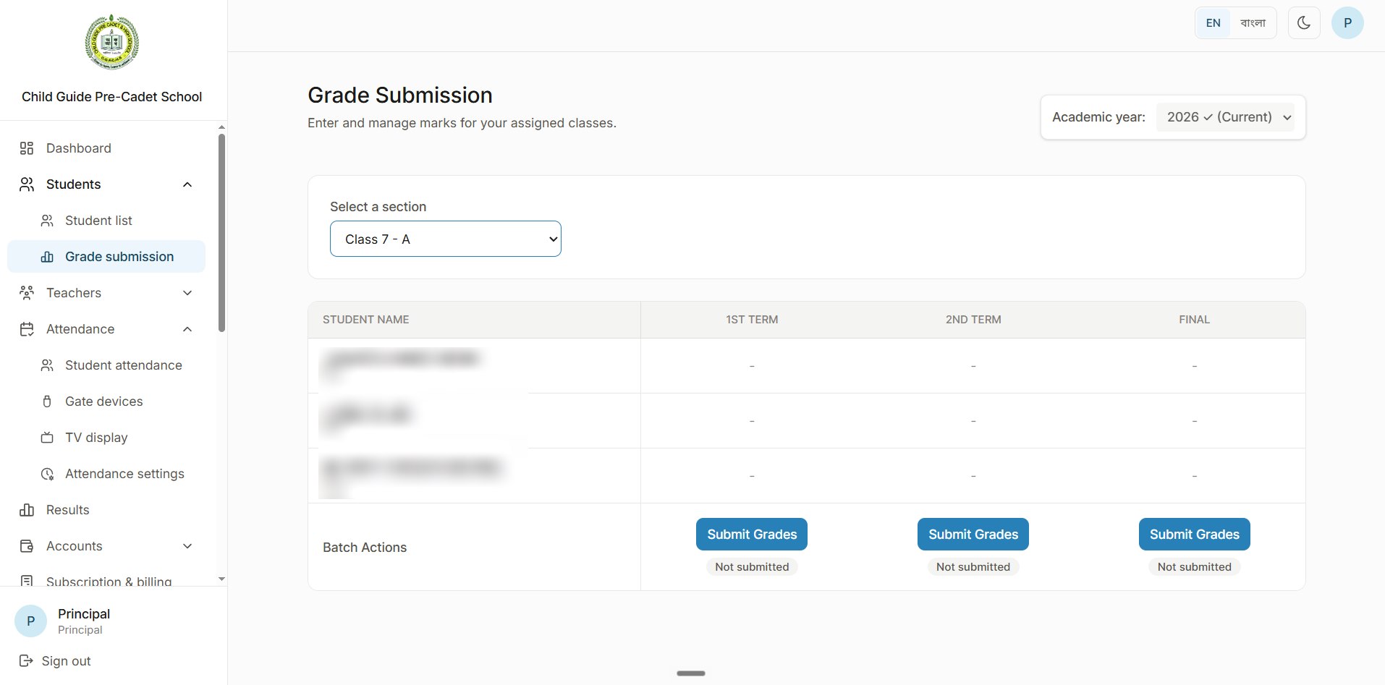Click the Subscription & billing item
The width and height of the screenshot is (1385, 685).
point(106,581)
